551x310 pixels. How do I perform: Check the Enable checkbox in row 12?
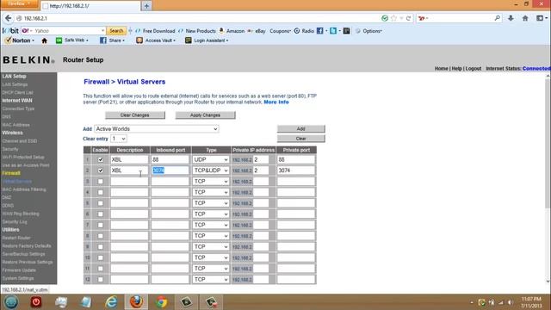[101, 279]
